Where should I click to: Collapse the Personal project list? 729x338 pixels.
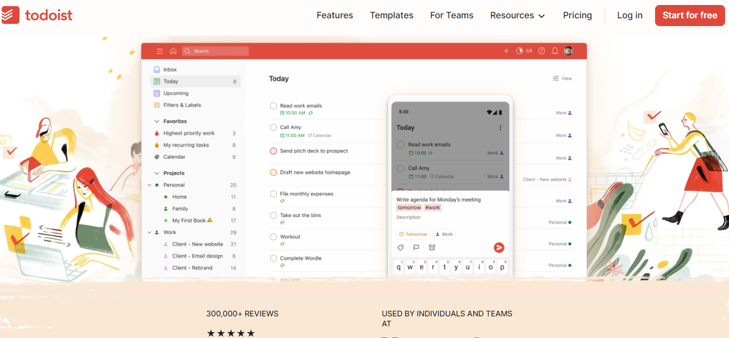point(148,185)
